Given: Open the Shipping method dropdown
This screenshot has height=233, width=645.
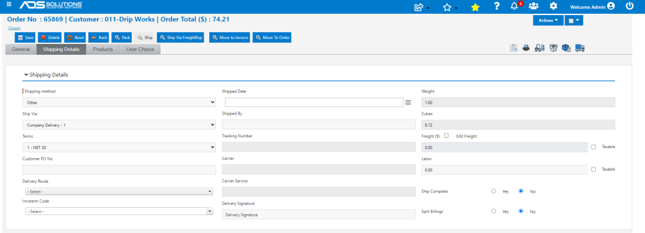Looking at the screenshot, I should (119, 102).
